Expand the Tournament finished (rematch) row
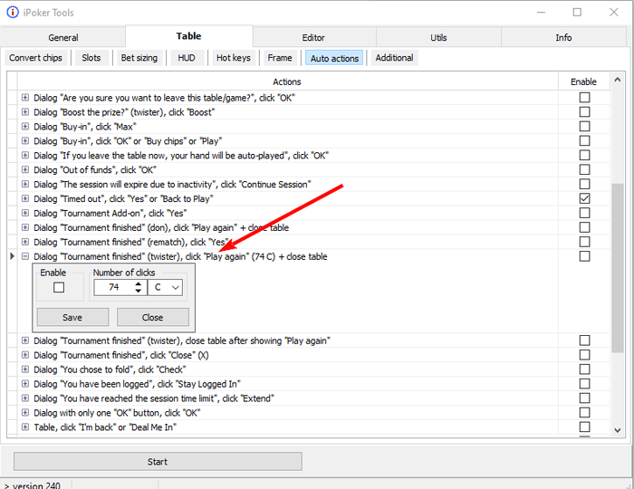The width and height of the screenshot is (634, 489). (25, 242)
